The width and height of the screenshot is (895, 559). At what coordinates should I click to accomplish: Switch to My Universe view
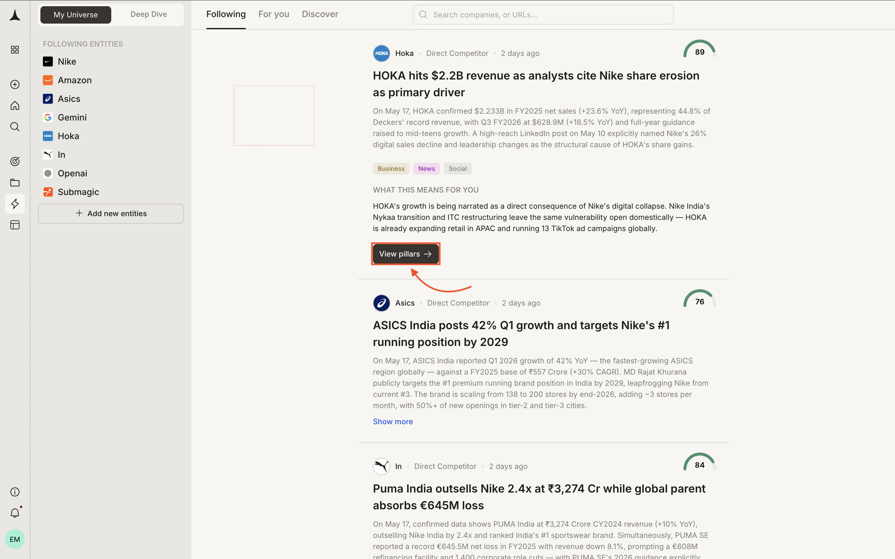tap(76, 15)
